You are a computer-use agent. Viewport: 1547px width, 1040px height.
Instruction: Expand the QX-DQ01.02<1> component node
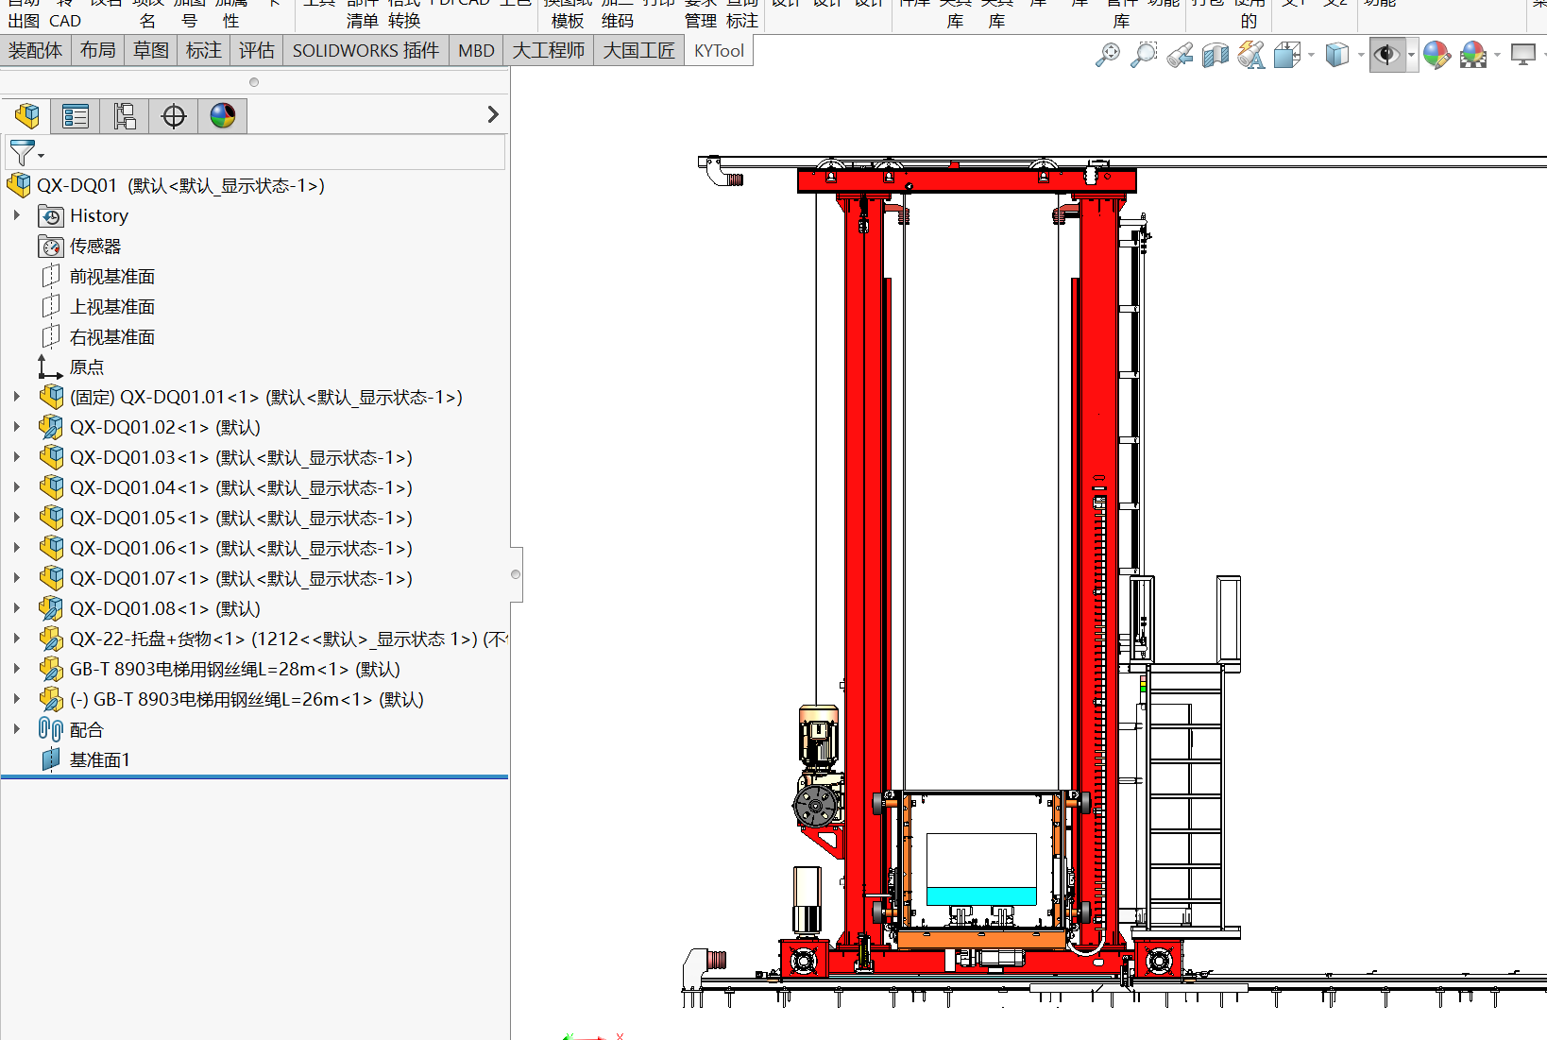[16, 427]
